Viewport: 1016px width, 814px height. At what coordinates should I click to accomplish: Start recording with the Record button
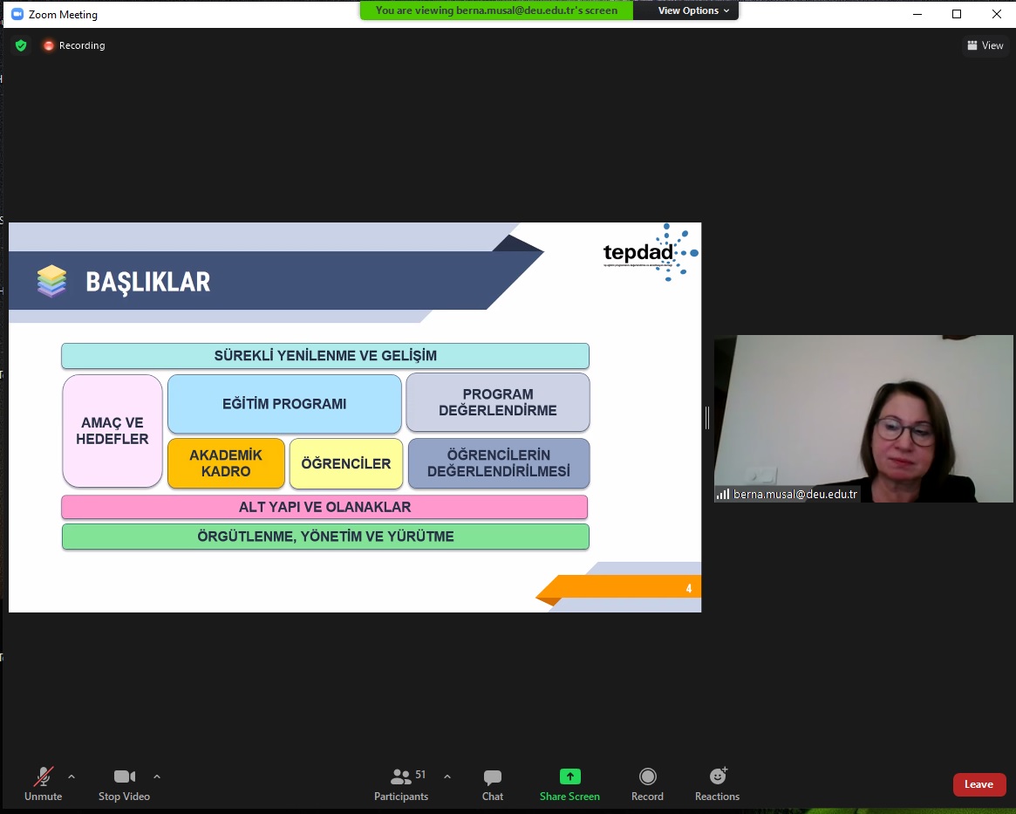pyautogui.click(x=647, y=776)
